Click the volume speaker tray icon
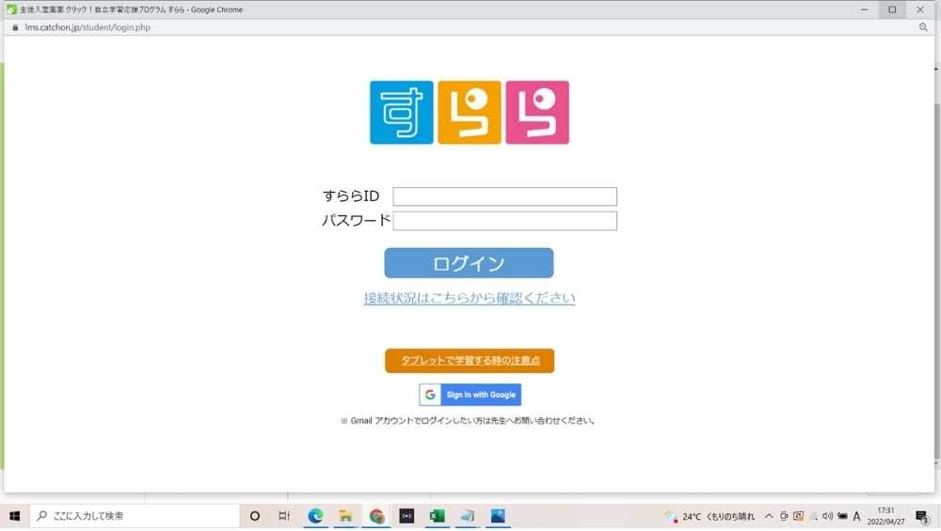This screenshot has width=941, height=531. tap(827, 516)
